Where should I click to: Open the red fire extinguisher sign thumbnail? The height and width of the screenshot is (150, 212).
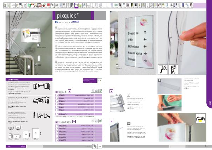pyautogui.click(x=49, y=5)
